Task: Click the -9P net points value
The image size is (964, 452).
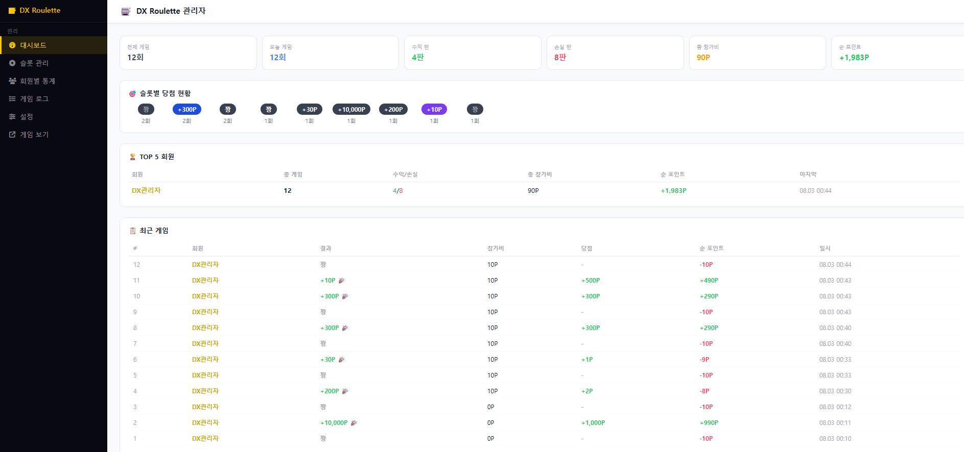Action: pos(704,360)
